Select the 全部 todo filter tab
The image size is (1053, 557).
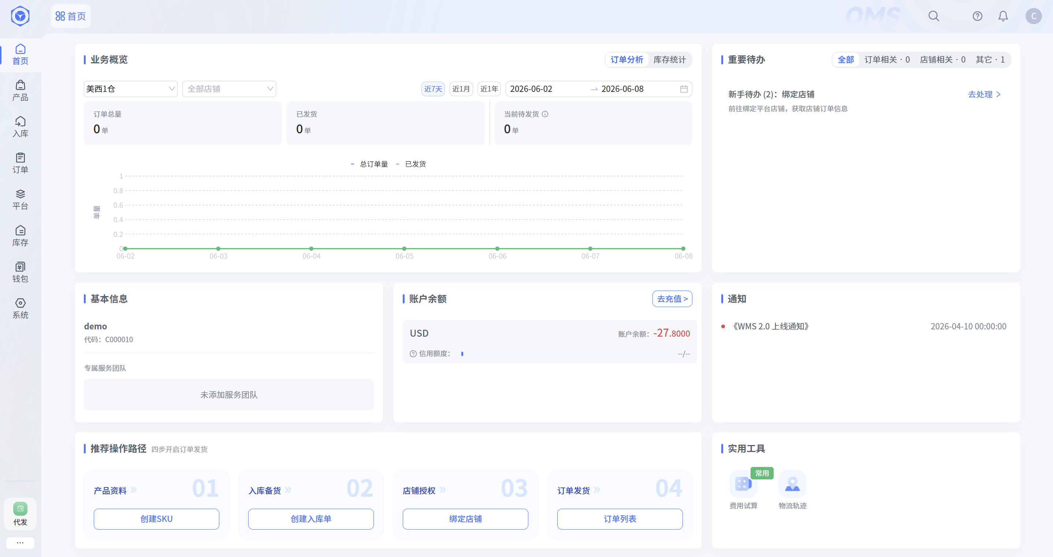tap(846, 60)
